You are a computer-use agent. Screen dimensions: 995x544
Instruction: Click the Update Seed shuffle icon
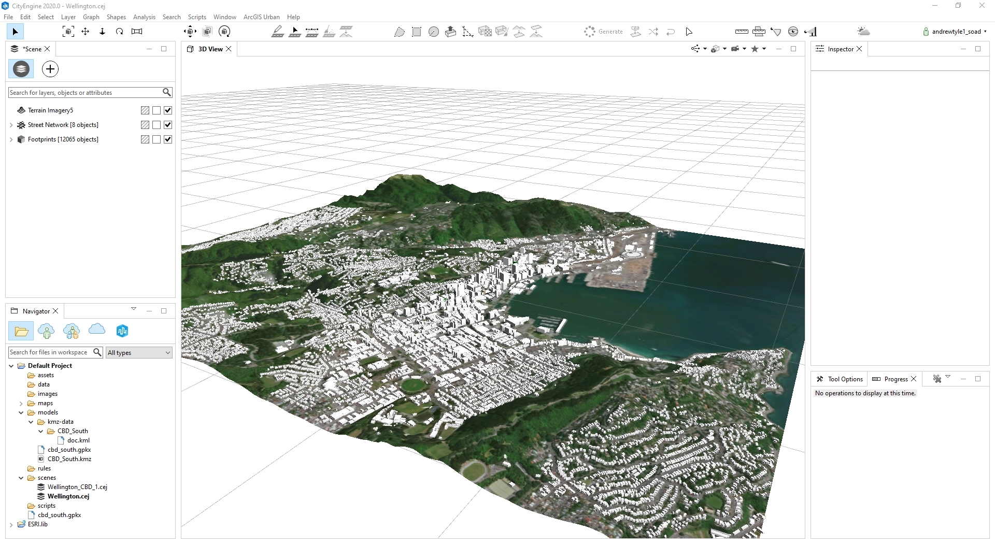(653, 32)
